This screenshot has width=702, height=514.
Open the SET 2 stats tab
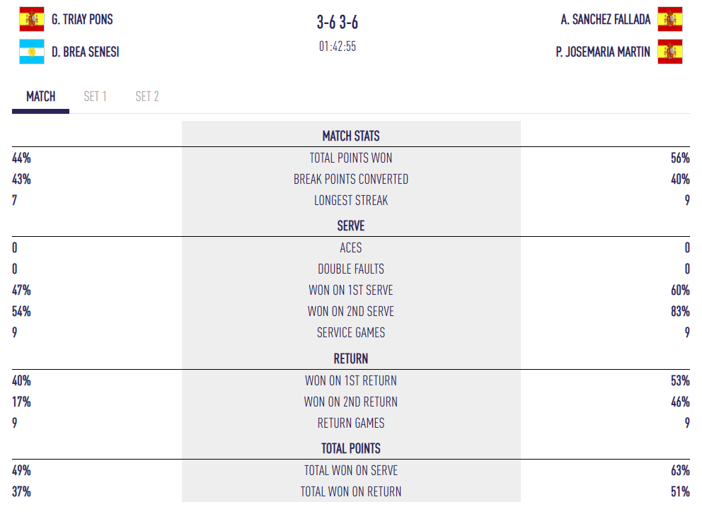click(147, 97)
